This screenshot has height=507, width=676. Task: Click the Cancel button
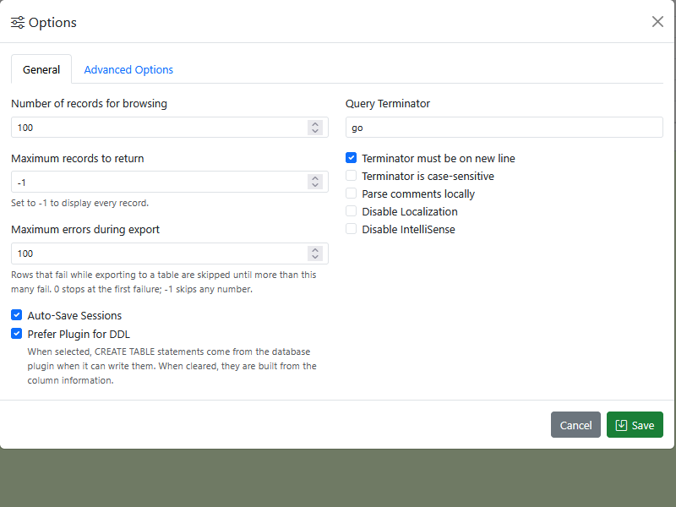(575, 425)
